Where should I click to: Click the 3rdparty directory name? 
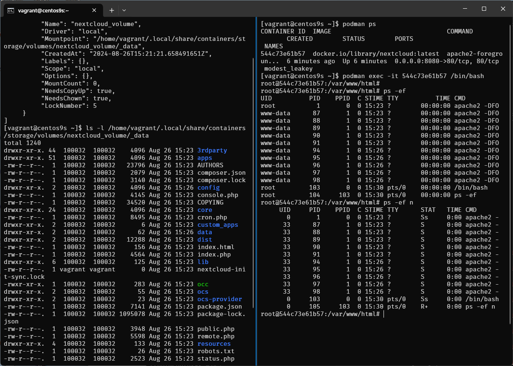[212, 150]
